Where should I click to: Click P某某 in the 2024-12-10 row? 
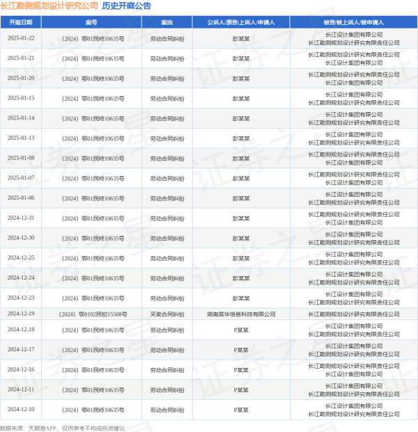click(241, 410)
